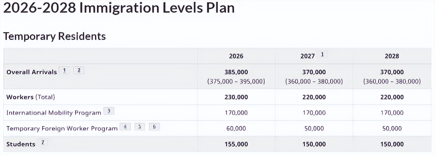Viewport: 435px width, 155px height.
Task: Open footnote 5 for Temporary Foreign Worker Program
Action: coord(140,127)
